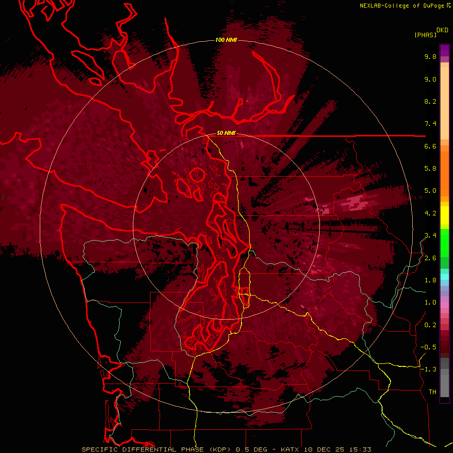
Task: Pick the yellow segment of color bar
Action: [x=444, y=215]
